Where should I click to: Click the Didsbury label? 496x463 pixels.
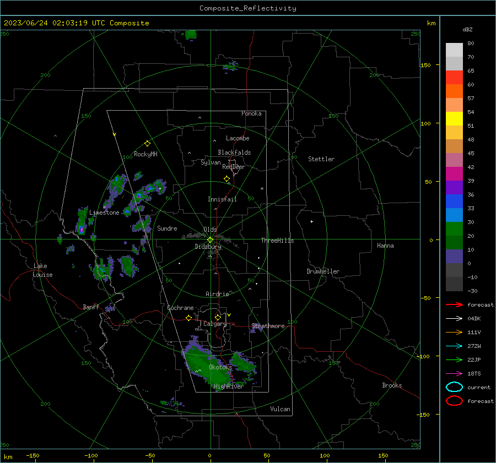click(208, 247)
